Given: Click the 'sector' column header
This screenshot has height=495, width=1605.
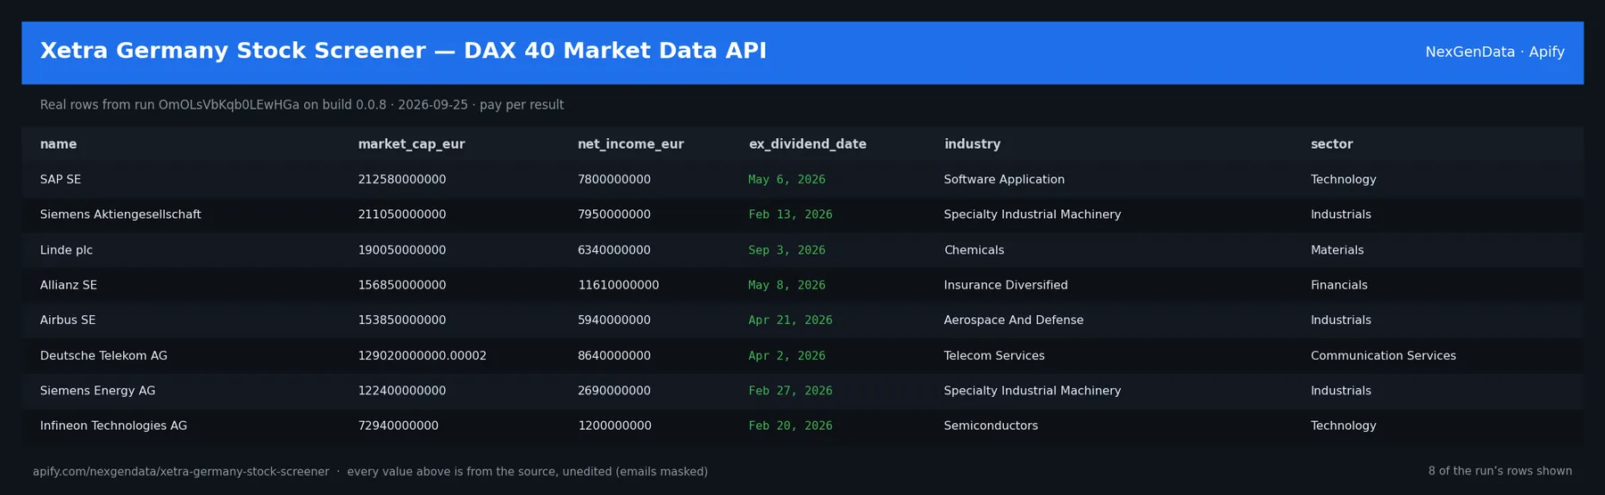Looking at the screenshot, I should coord(1331,144).
